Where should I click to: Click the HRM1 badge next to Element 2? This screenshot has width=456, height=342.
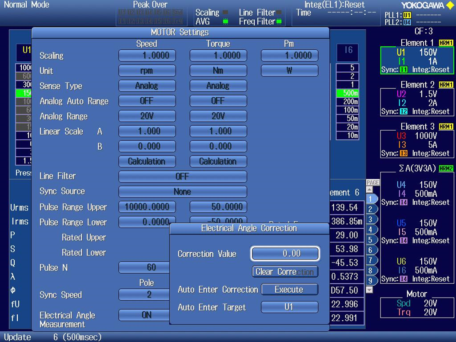coord(446,85)
